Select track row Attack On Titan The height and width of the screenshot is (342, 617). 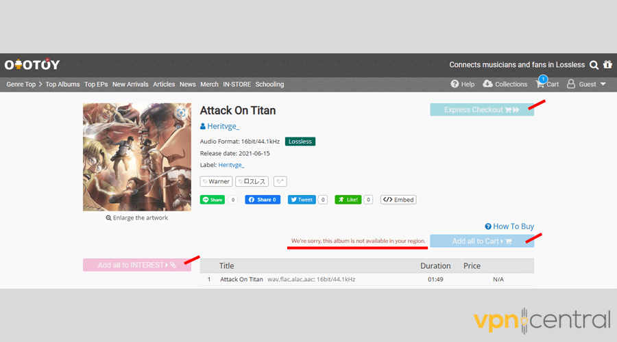[367, 280]
